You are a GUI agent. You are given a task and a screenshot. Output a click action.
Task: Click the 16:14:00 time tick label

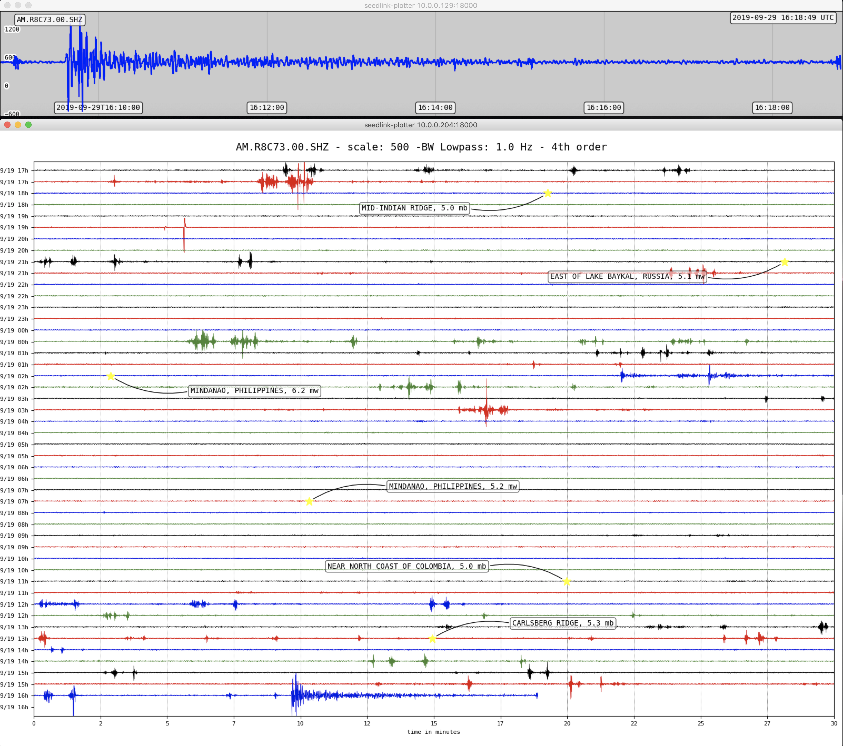pyautogui.click(x=435, y=108)
